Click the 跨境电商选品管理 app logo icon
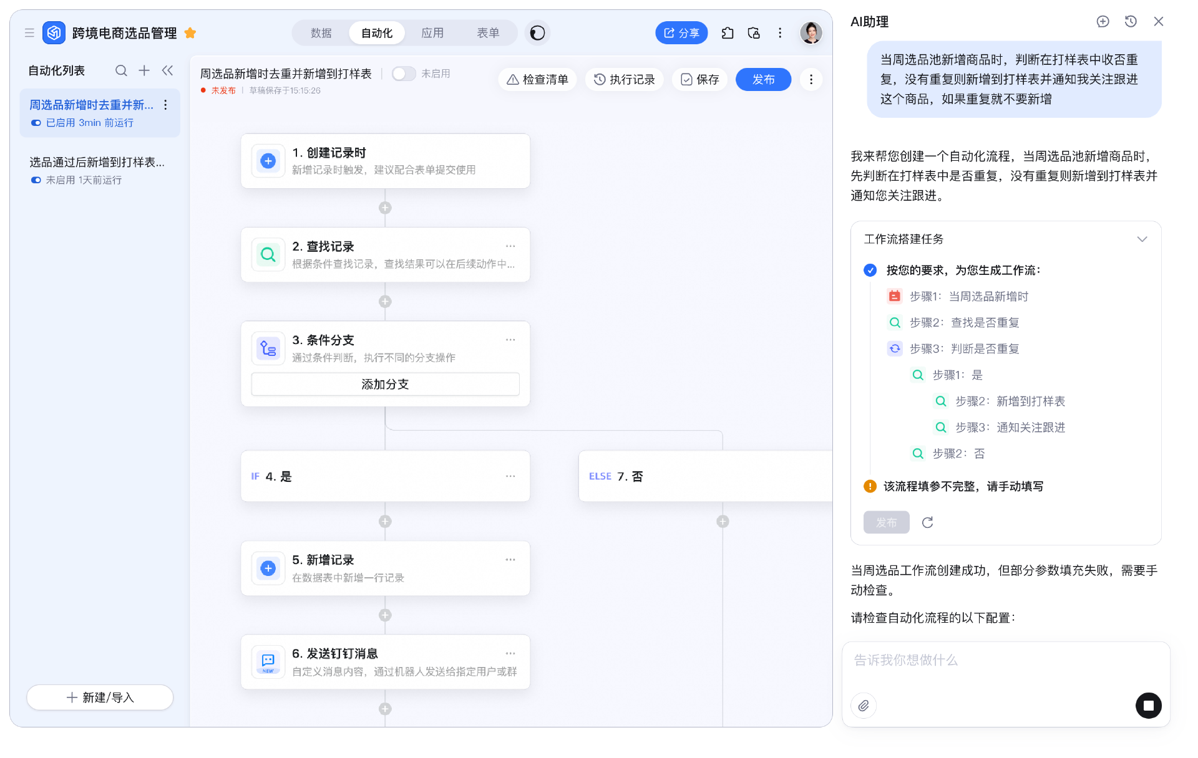The image size is (1198, 758). [x=54, y=33]
